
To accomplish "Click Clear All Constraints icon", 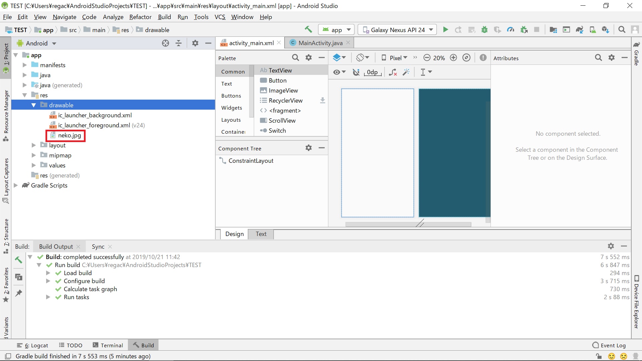I will [393, 72].
